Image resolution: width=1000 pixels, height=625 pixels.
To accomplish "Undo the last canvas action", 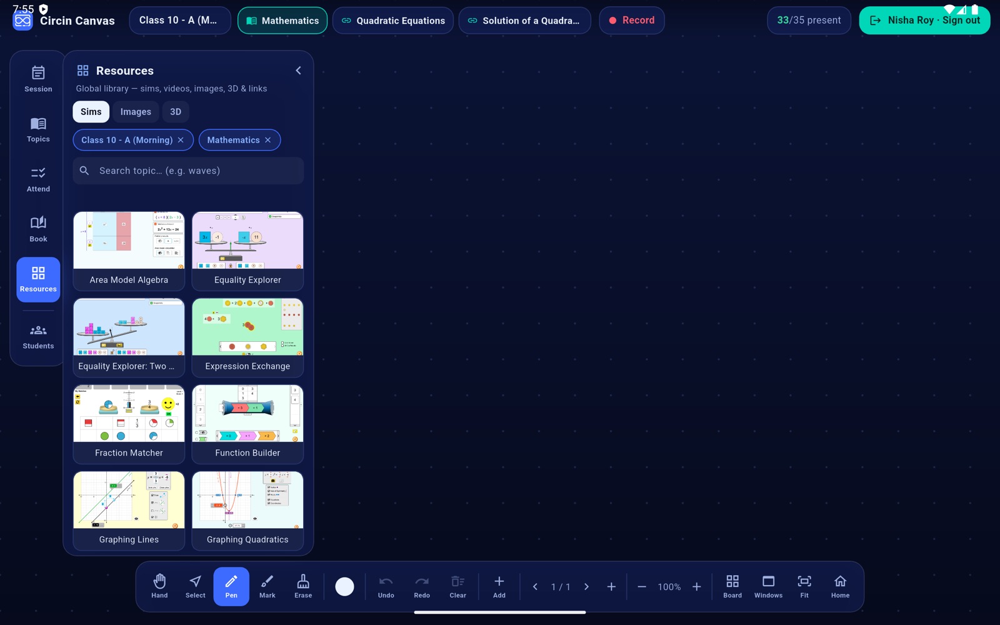I will coord(386,586).
